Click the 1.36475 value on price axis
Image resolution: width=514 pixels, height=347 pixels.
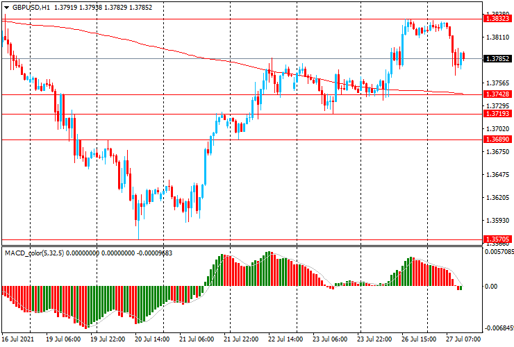pyautogui.click(x=498, y=175)
